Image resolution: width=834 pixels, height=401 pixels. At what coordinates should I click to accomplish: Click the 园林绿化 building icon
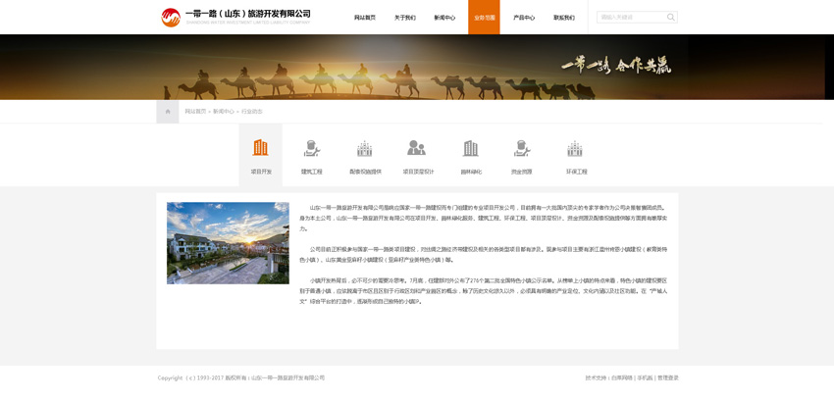point(471,149)
